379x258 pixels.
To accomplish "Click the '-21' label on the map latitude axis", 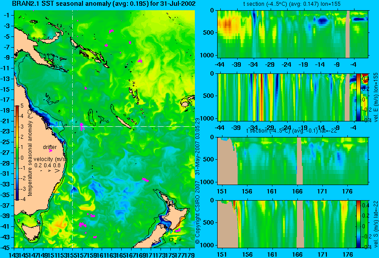I will click(6, 121).
